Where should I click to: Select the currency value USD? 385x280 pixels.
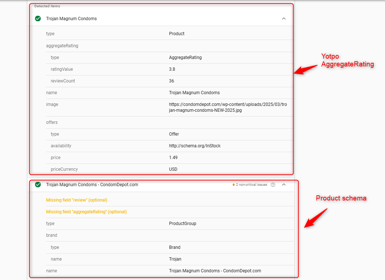[x=173, y=169]
